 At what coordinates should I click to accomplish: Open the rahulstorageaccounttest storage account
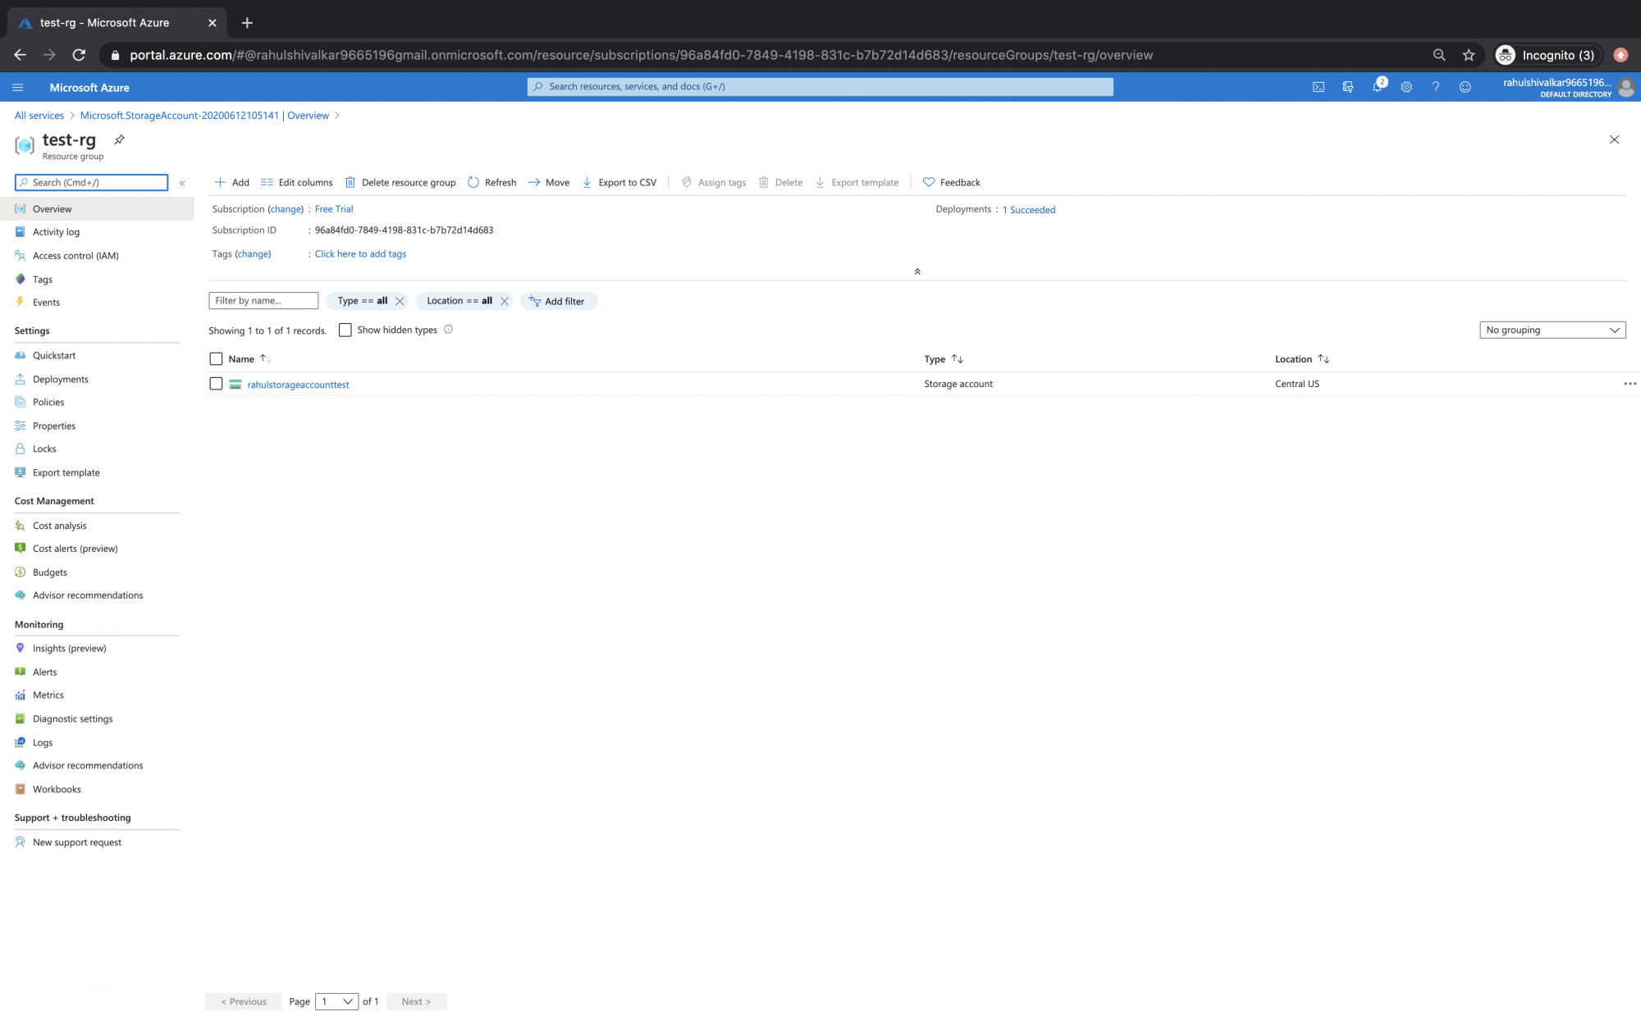point(297,384)
